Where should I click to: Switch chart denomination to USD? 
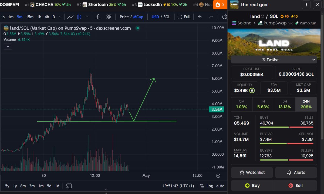pyautogui.click(x=155, y=17)
